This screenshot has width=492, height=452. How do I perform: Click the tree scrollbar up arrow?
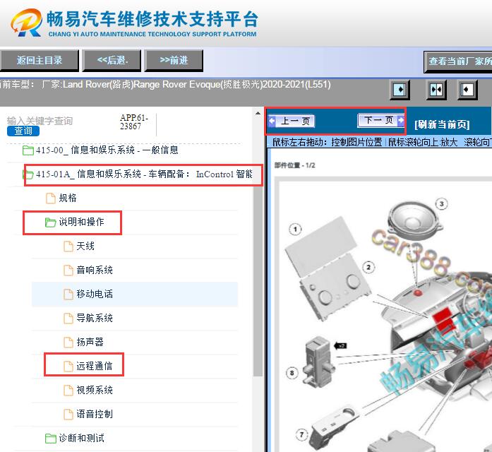point(258,113)
